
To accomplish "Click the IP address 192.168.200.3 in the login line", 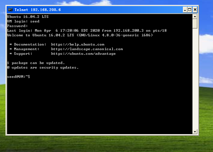I will tap(128, 31).
